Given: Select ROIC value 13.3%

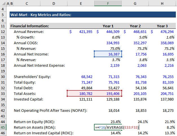Looking at the screenshot, I should click(x=170, y=133).
